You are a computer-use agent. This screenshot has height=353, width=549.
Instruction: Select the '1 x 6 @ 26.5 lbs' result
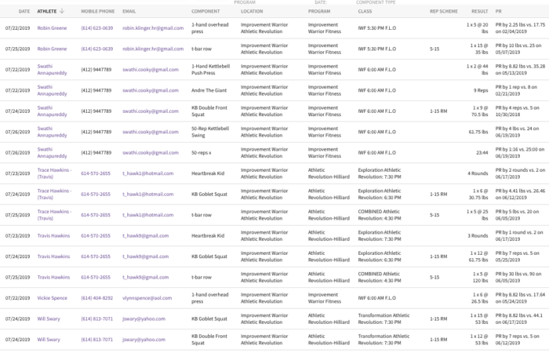pos(480,298)
